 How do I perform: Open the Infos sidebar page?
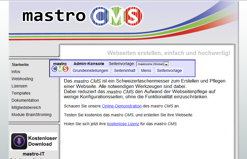16,72
